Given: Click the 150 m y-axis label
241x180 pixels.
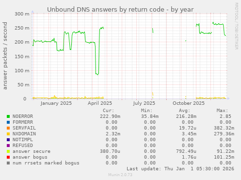Looking at the screenshot, I should (22, 56).
